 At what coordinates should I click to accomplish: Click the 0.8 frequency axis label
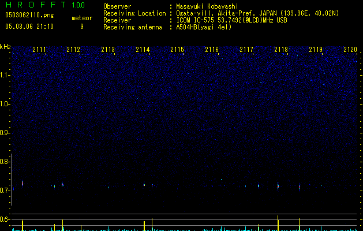click(5, 162)
